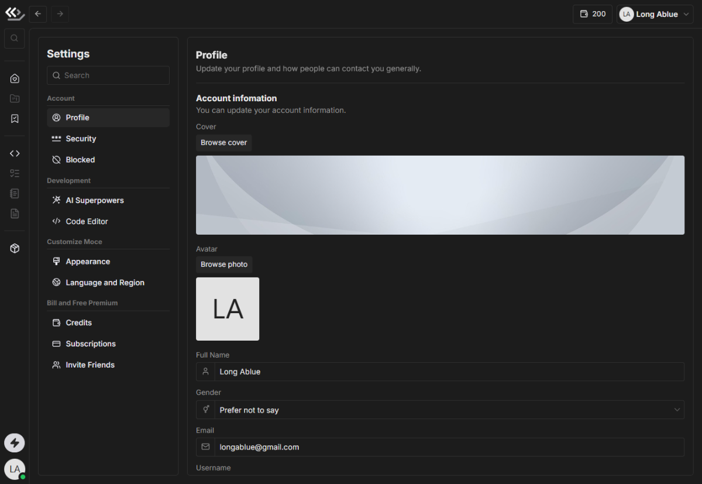Viewport: 702px width, 484px height.
Task: Click the lightning bolt button
Action: click(15, 443)
